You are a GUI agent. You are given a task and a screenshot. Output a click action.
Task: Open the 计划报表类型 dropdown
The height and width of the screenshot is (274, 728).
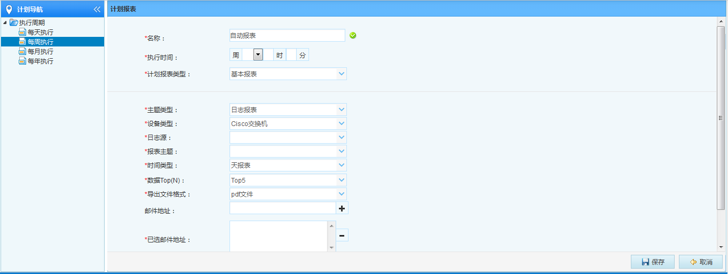click(342, 74)
